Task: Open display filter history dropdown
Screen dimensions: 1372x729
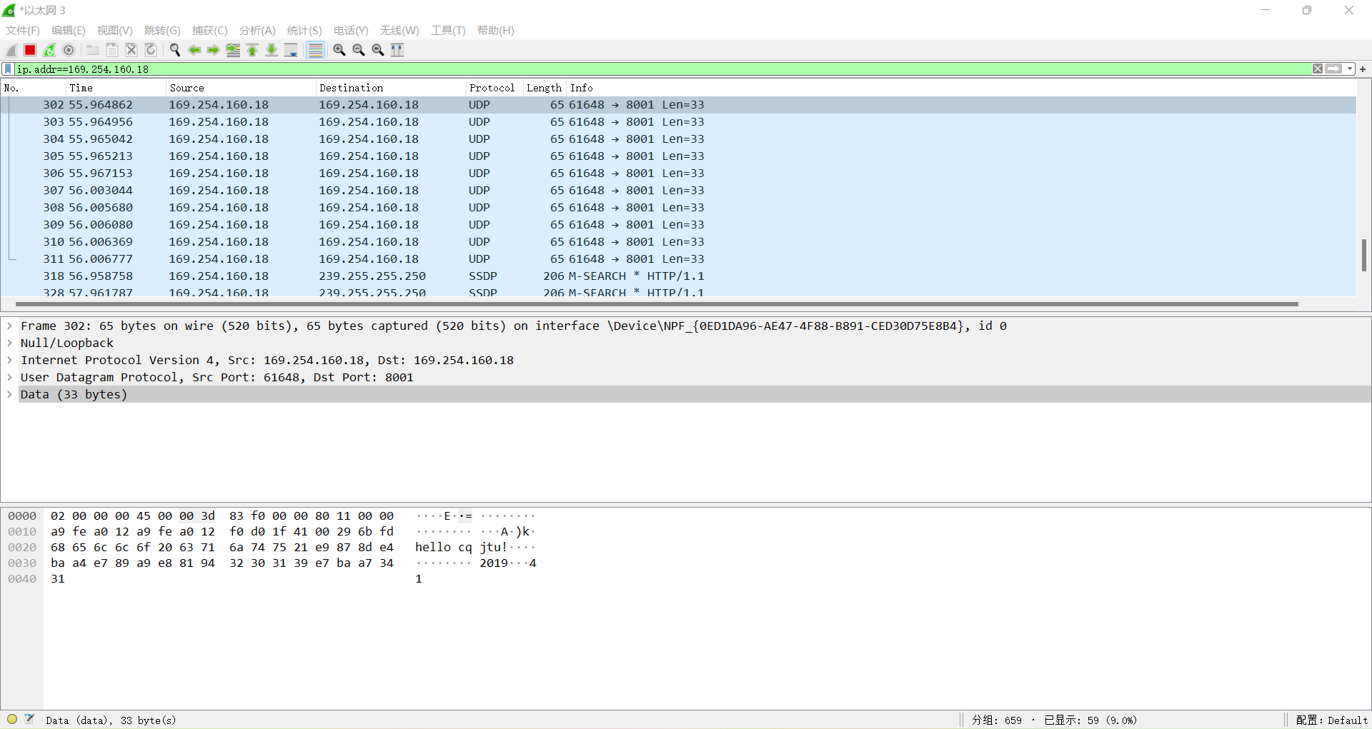Action: coord(1350,69)
